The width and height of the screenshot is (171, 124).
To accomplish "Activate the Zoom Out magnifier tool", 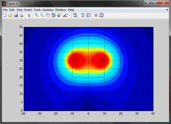I will tap(42, 15).
